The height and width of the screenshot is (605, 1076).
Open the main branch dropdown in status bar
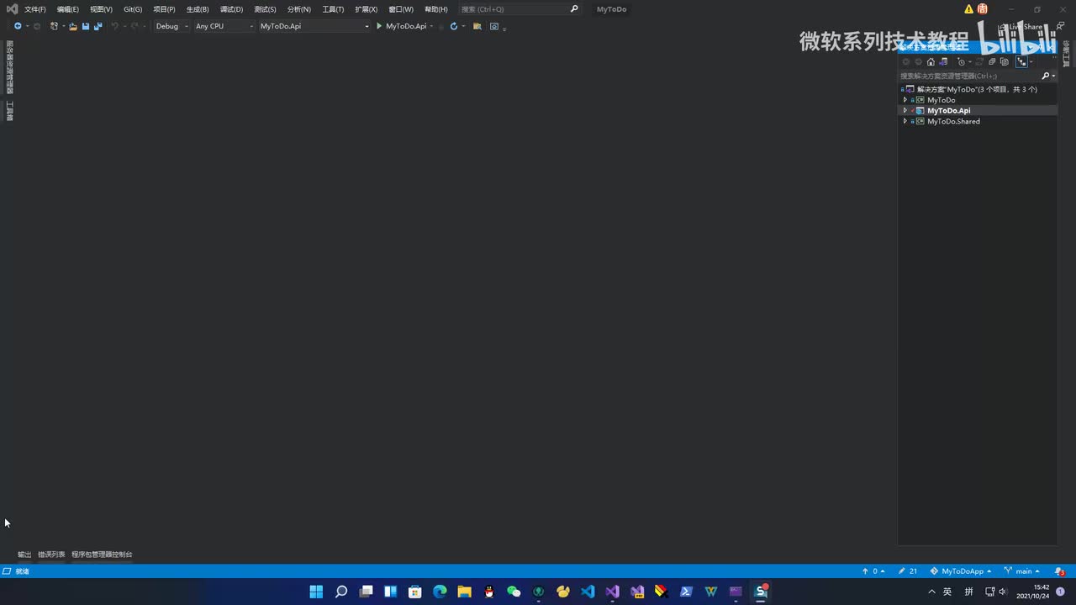point(1022,571)
